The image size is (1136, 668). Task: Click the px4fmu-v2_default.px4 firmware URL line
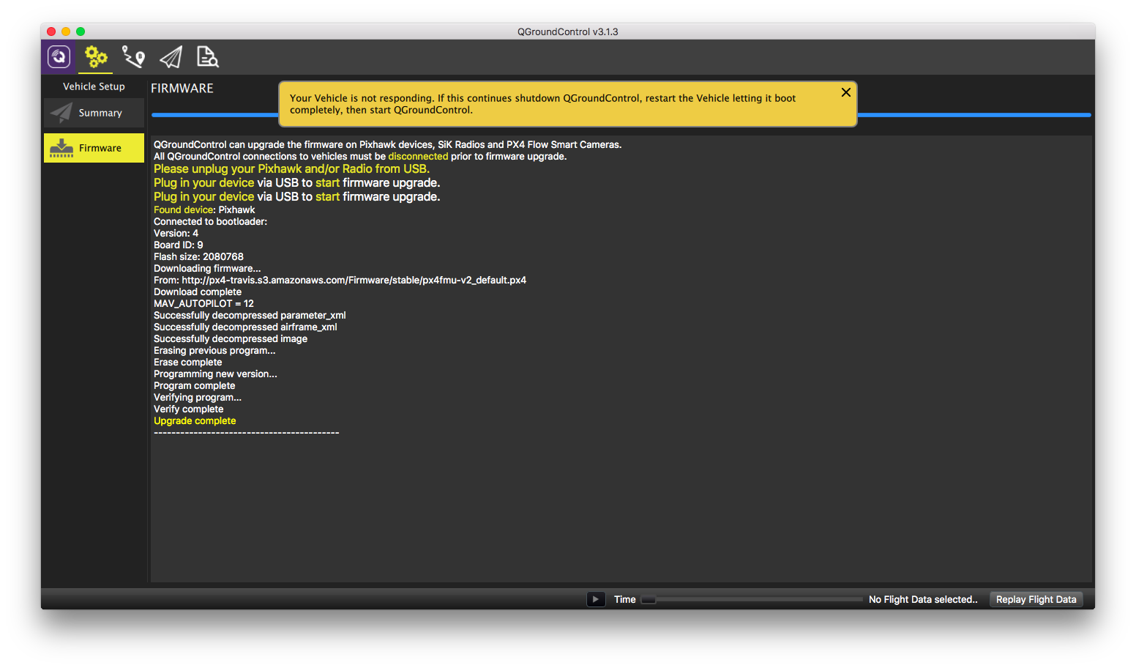click(340, 280)
